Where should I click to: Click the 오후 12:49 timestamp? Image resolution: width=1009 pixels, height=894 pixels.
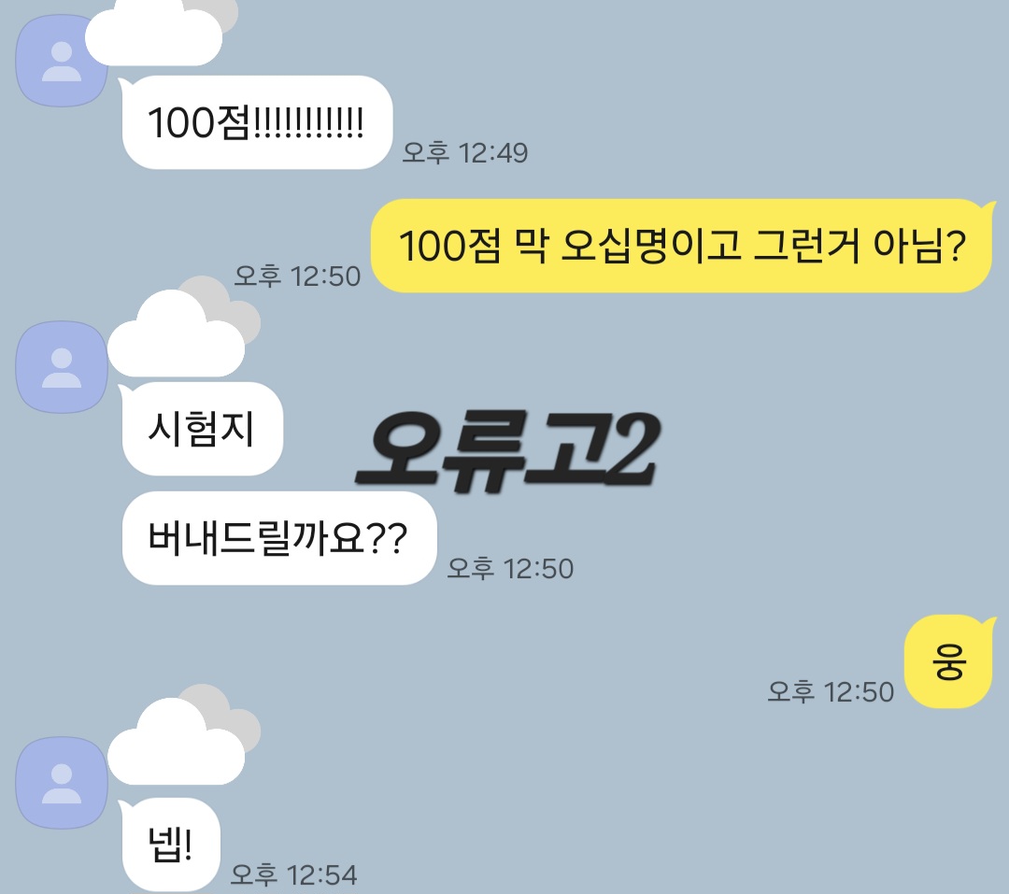point(465,153)
